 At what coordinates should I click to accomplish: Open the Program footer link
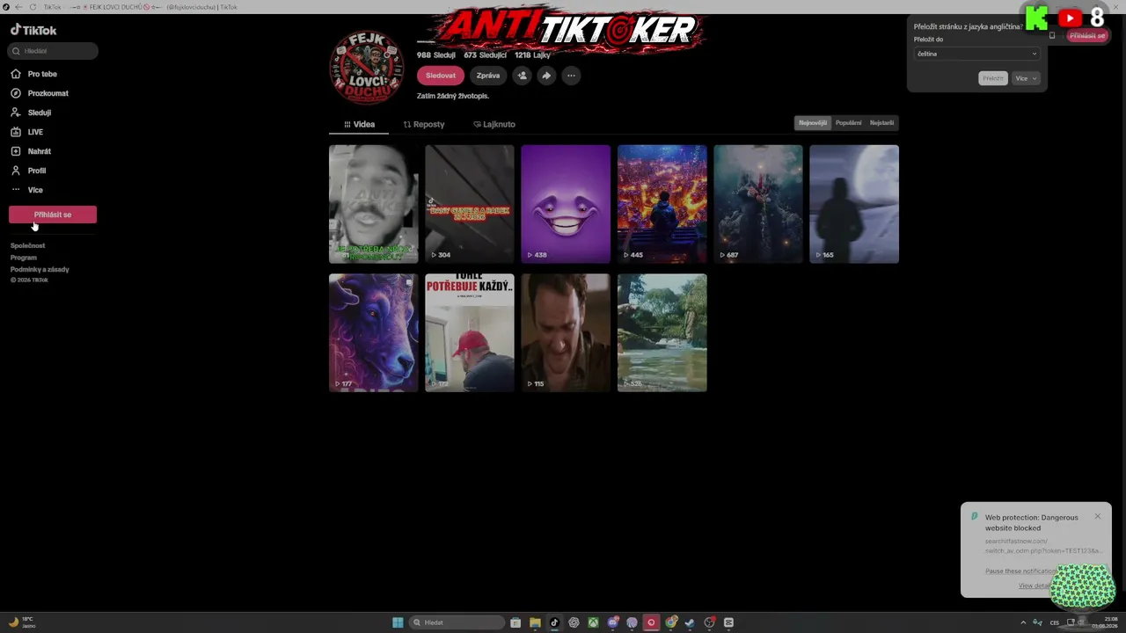(24, 258)
